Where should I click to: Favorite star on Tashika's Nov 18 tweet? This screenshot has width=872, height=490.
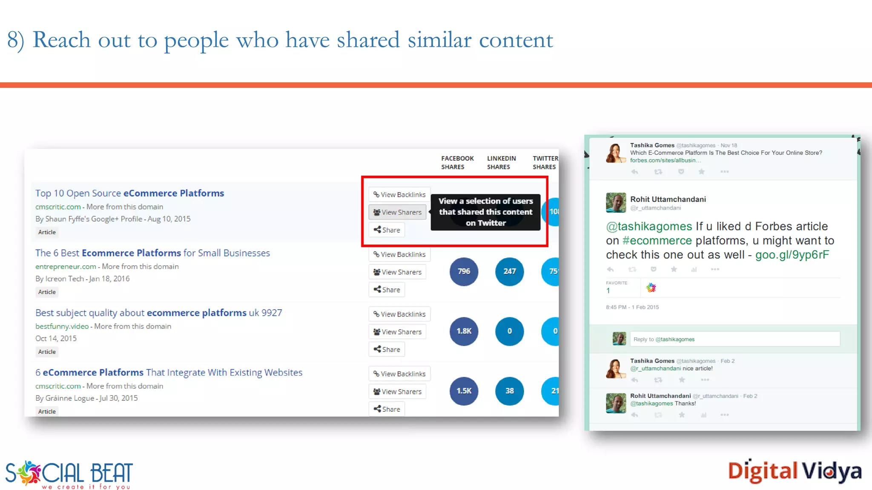(x=702, y=172)
